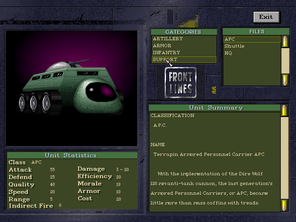Click the Class value APC
296x222 pixels.
37,162
